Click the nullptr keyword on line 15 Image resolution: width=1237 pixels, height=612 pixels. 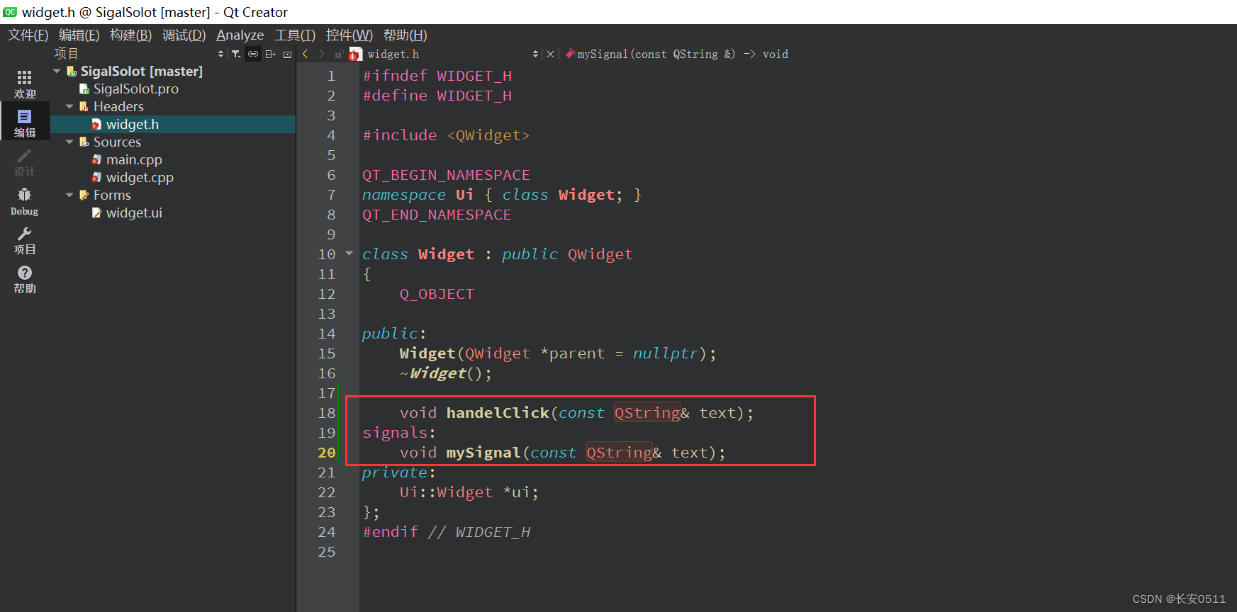click(665, 353)
